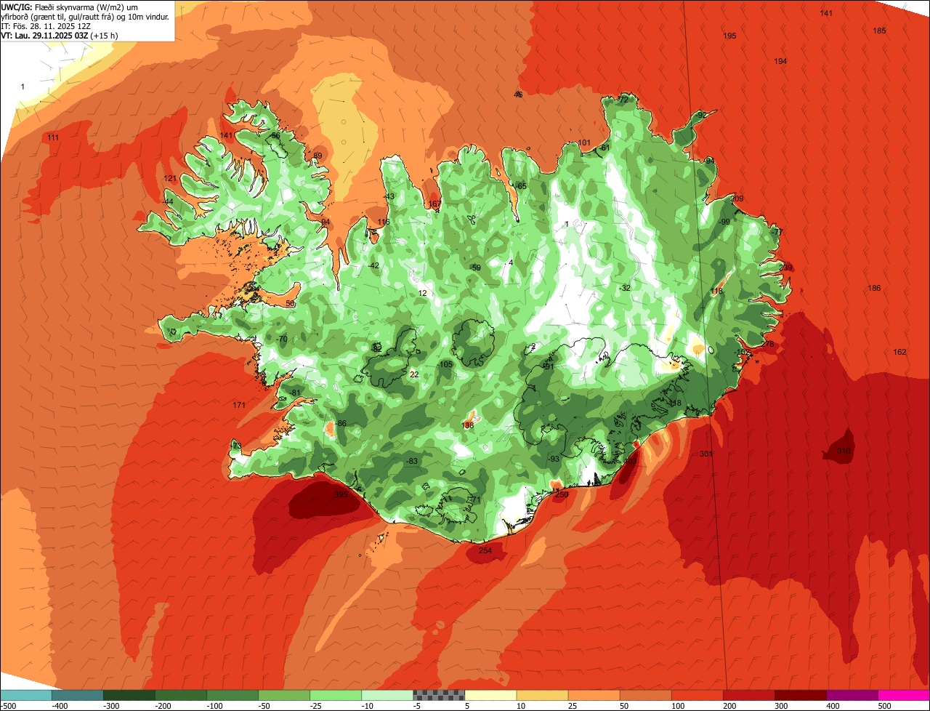Click the 301 value southeast of Iceland

(x=705, y=454)
